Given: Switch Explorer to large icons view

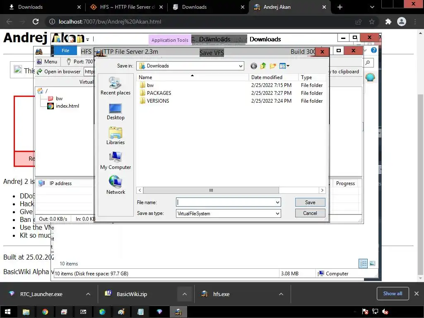Looking at the screenshot, I should coord(372,263).
